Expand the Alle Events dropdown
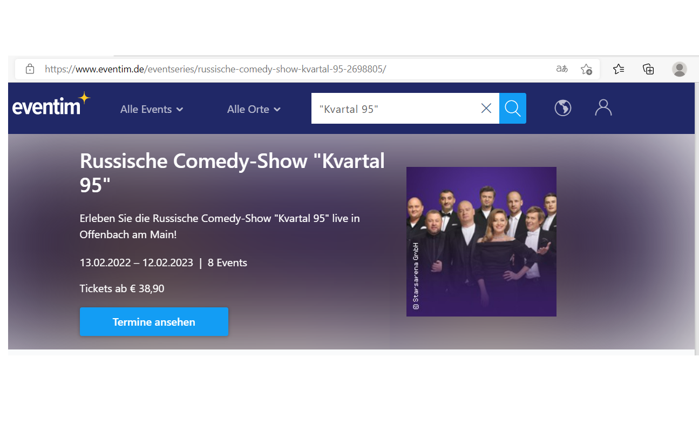This screenshot has width=699, height=424. pyautogui.click(x=152, y=109)
